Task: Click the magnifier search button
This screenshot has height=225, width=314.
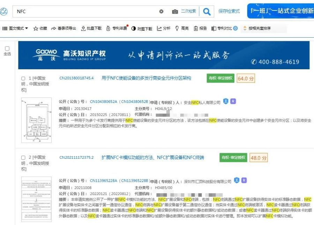Action: pyautogui.click(x=207, y=11)
